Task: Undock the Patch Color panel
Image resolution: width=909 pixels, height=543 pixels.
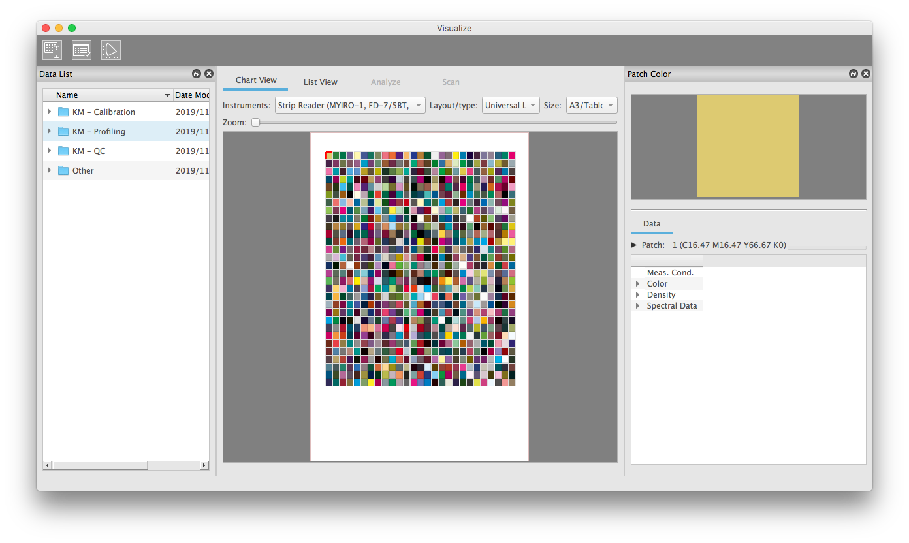Action: [x=853, y=74]
